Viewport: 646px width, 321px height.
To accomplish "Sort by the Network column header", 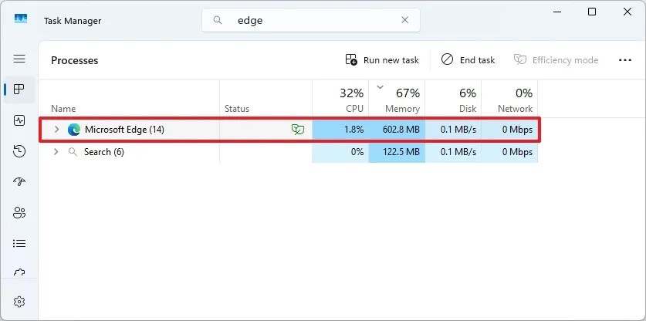I will point(509,100).
